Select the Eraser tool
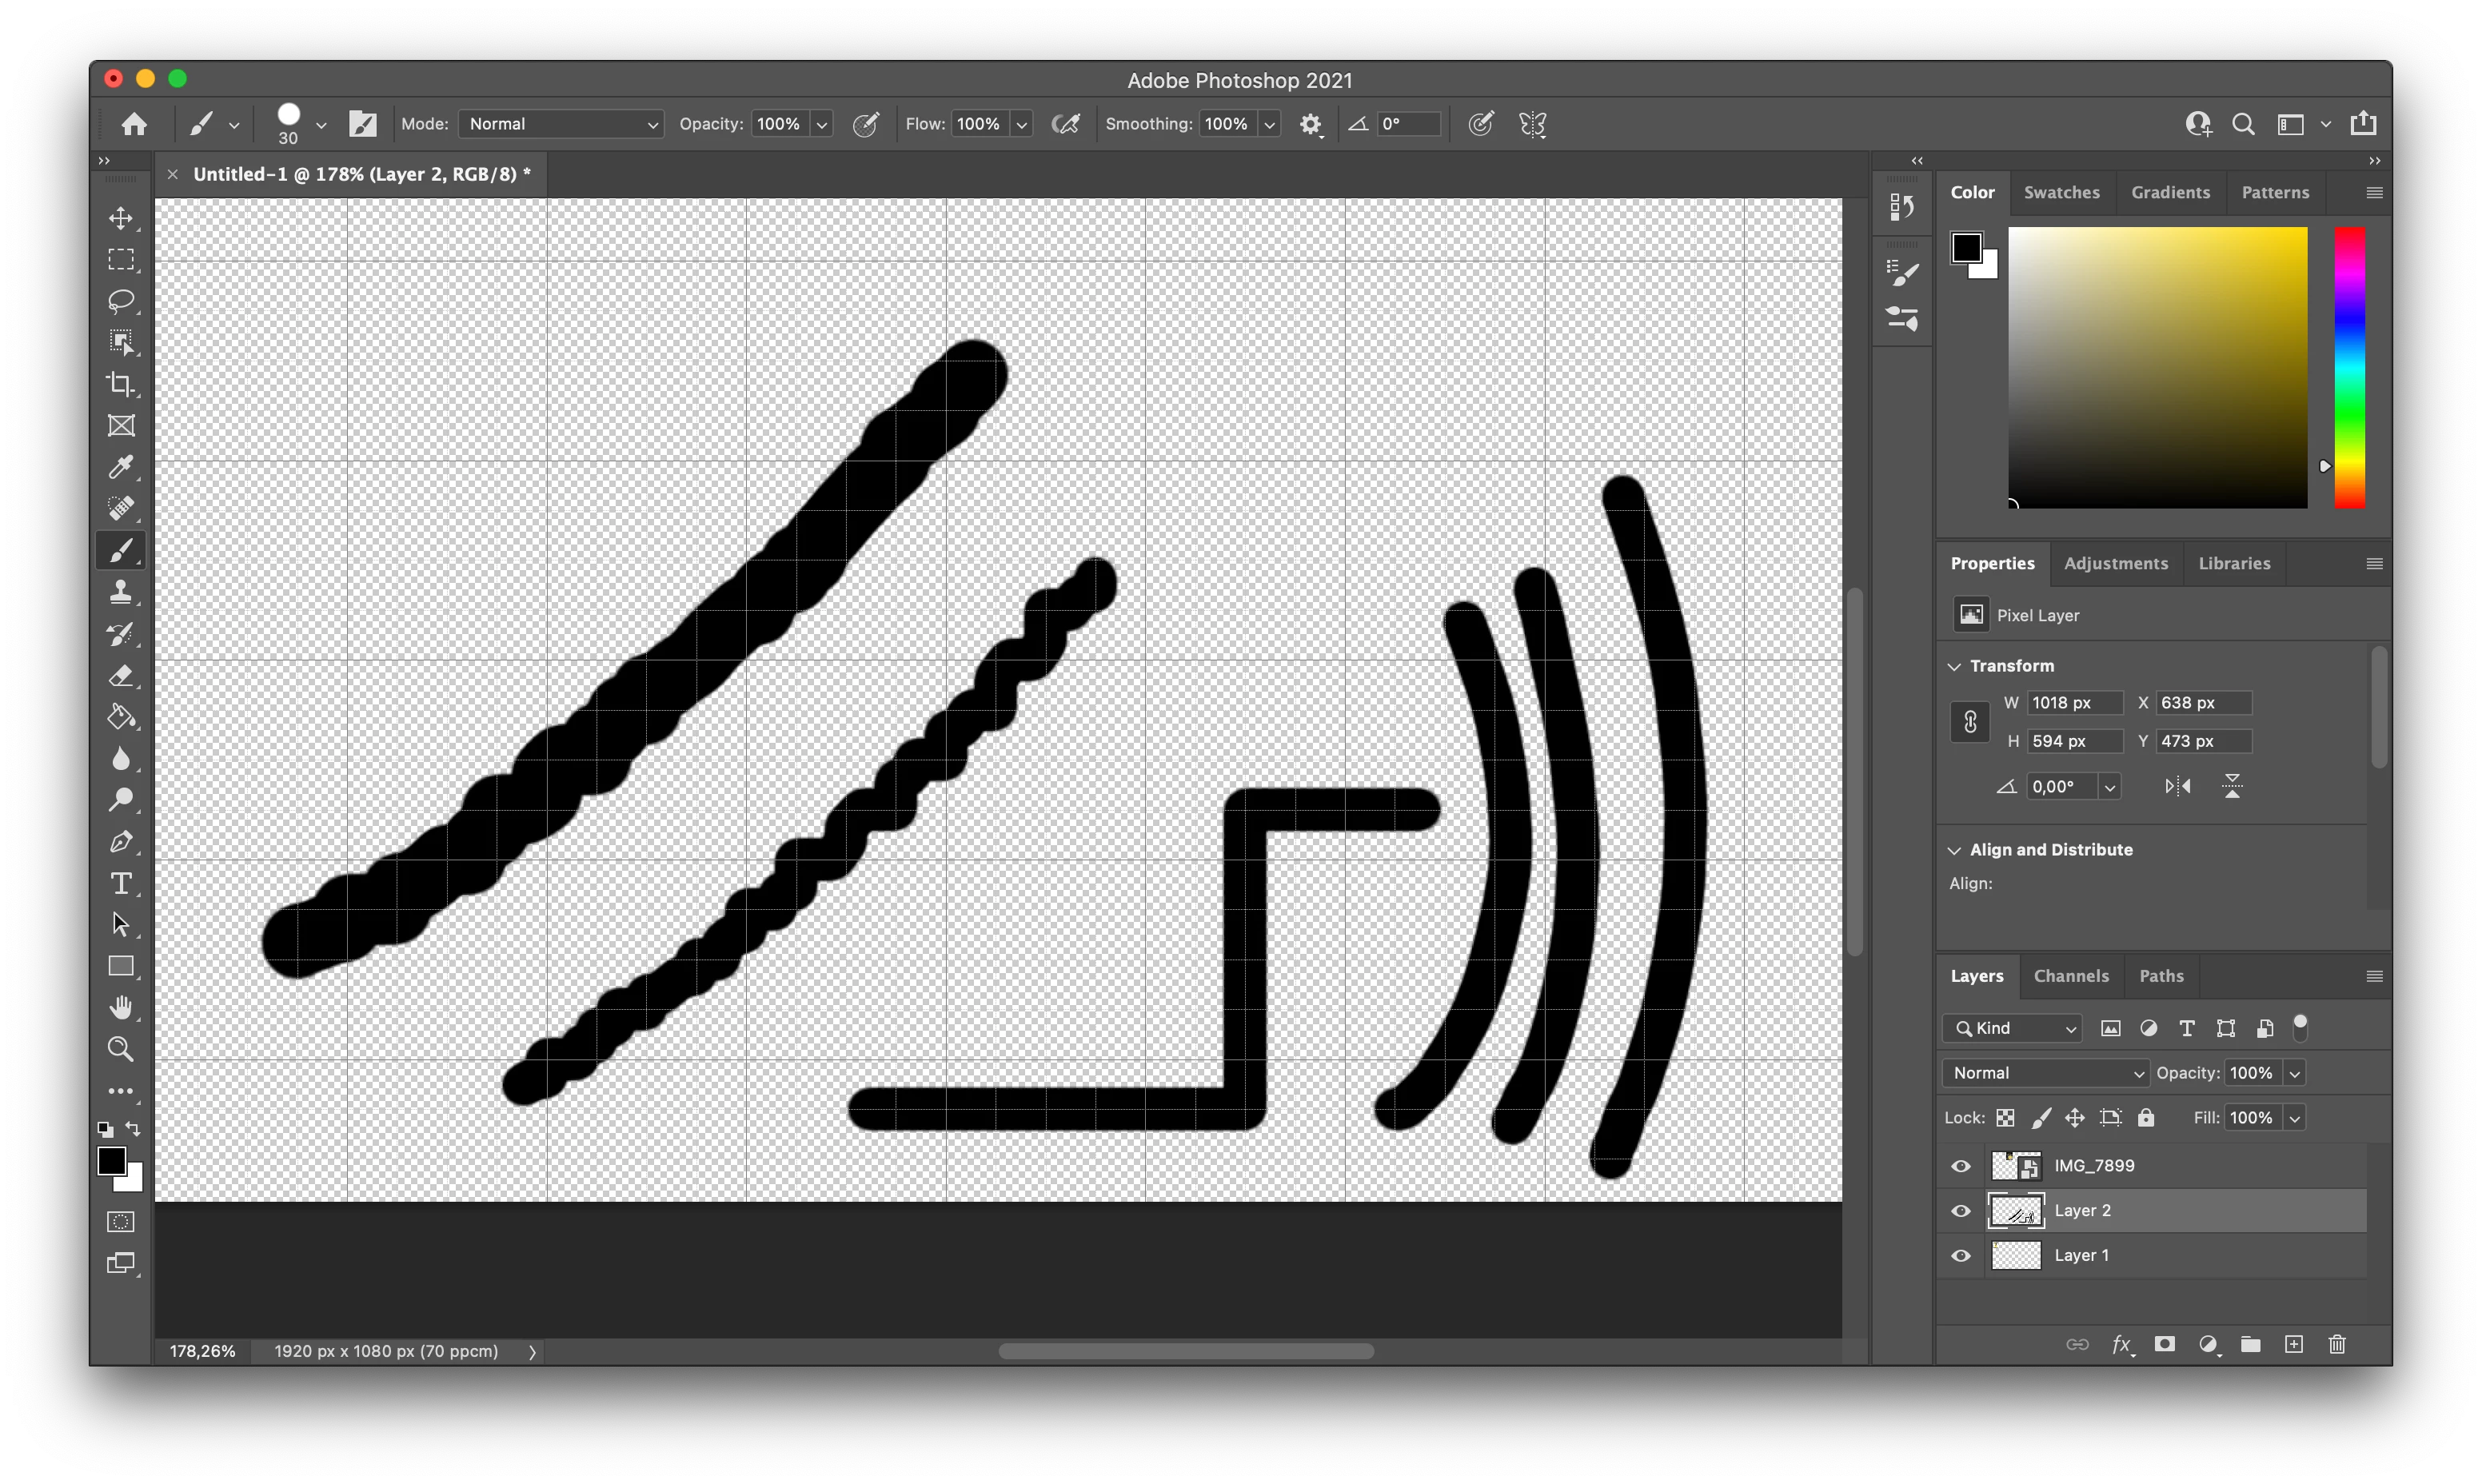This screenshot has height=1484, width=2482. tap(121, 676)
